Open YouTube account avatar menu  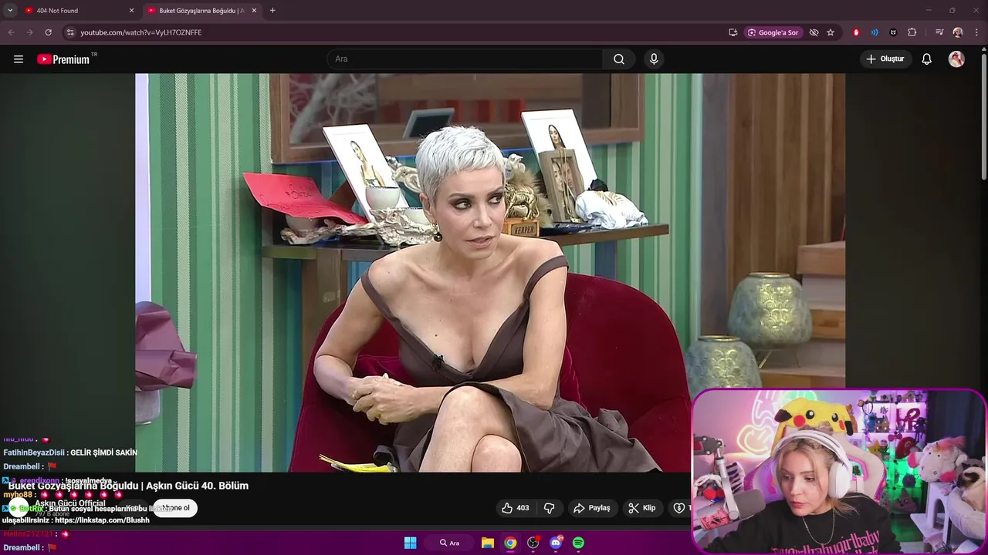tap(956, 59)
